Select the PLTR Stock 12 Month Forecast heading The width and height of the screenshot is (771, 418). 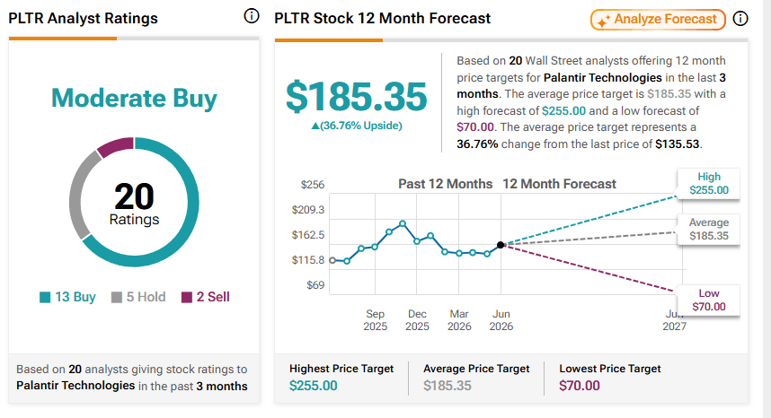click(382, 18)
